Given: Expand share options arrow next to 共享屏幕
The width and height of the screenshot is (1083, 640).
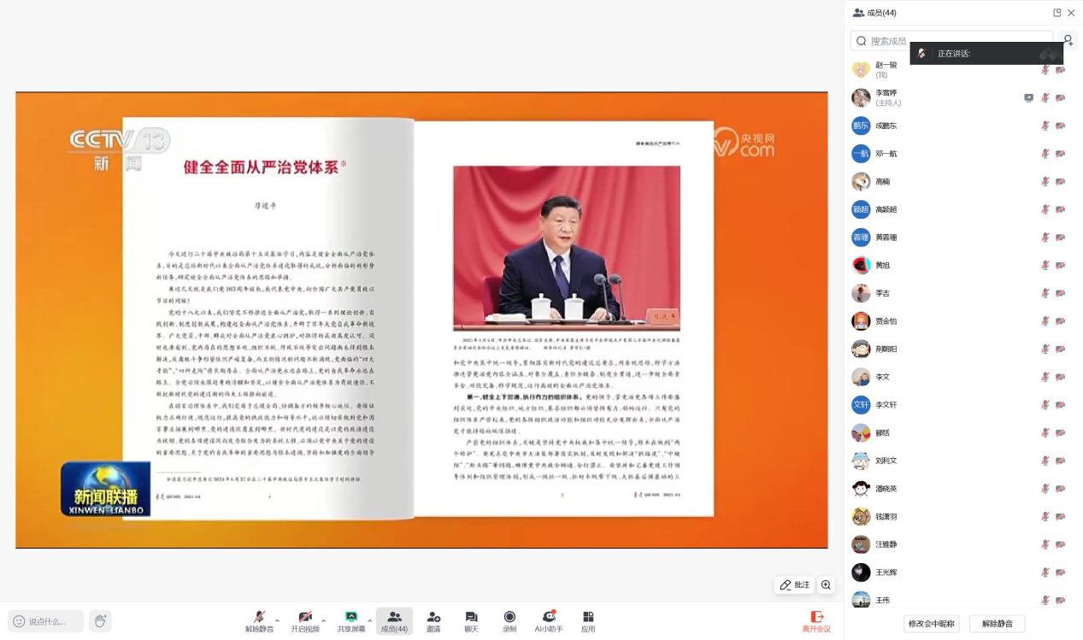Looking at the screenshot, I should (369, 620).
